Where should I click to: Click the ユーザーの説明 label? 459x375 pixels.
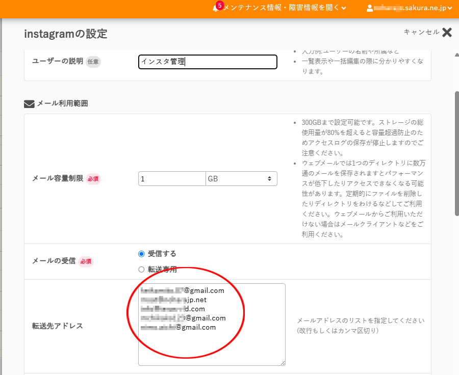coord(58,61)
